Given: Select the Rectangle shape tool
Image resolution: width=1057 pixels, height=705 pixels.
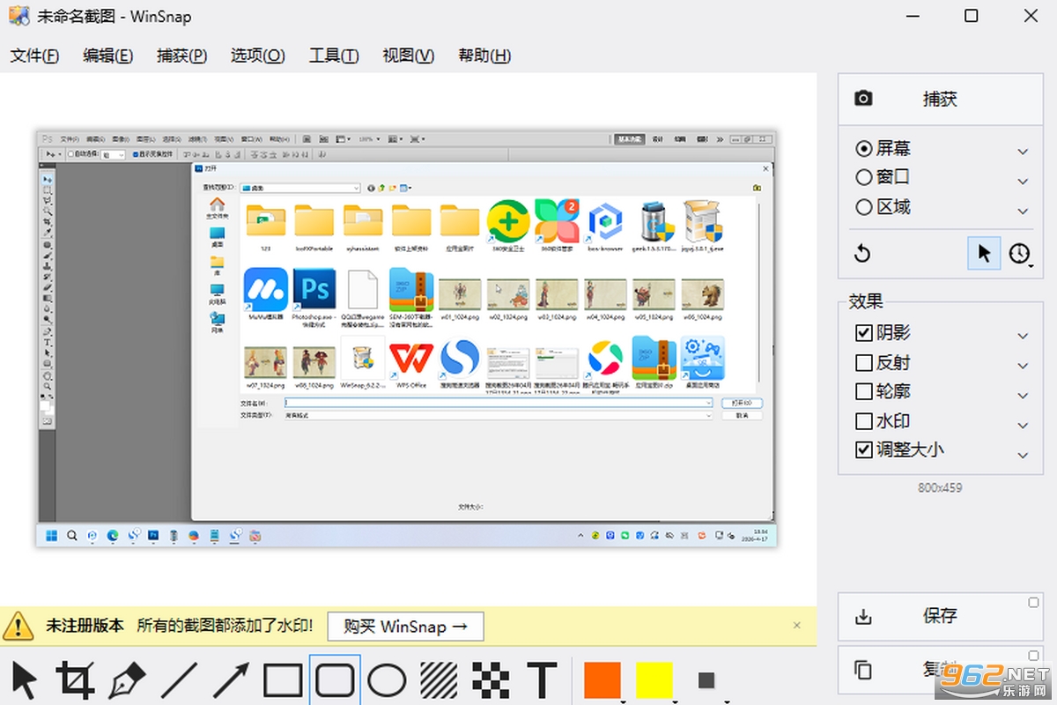Looking at the screenshot, I should [283, 680].
